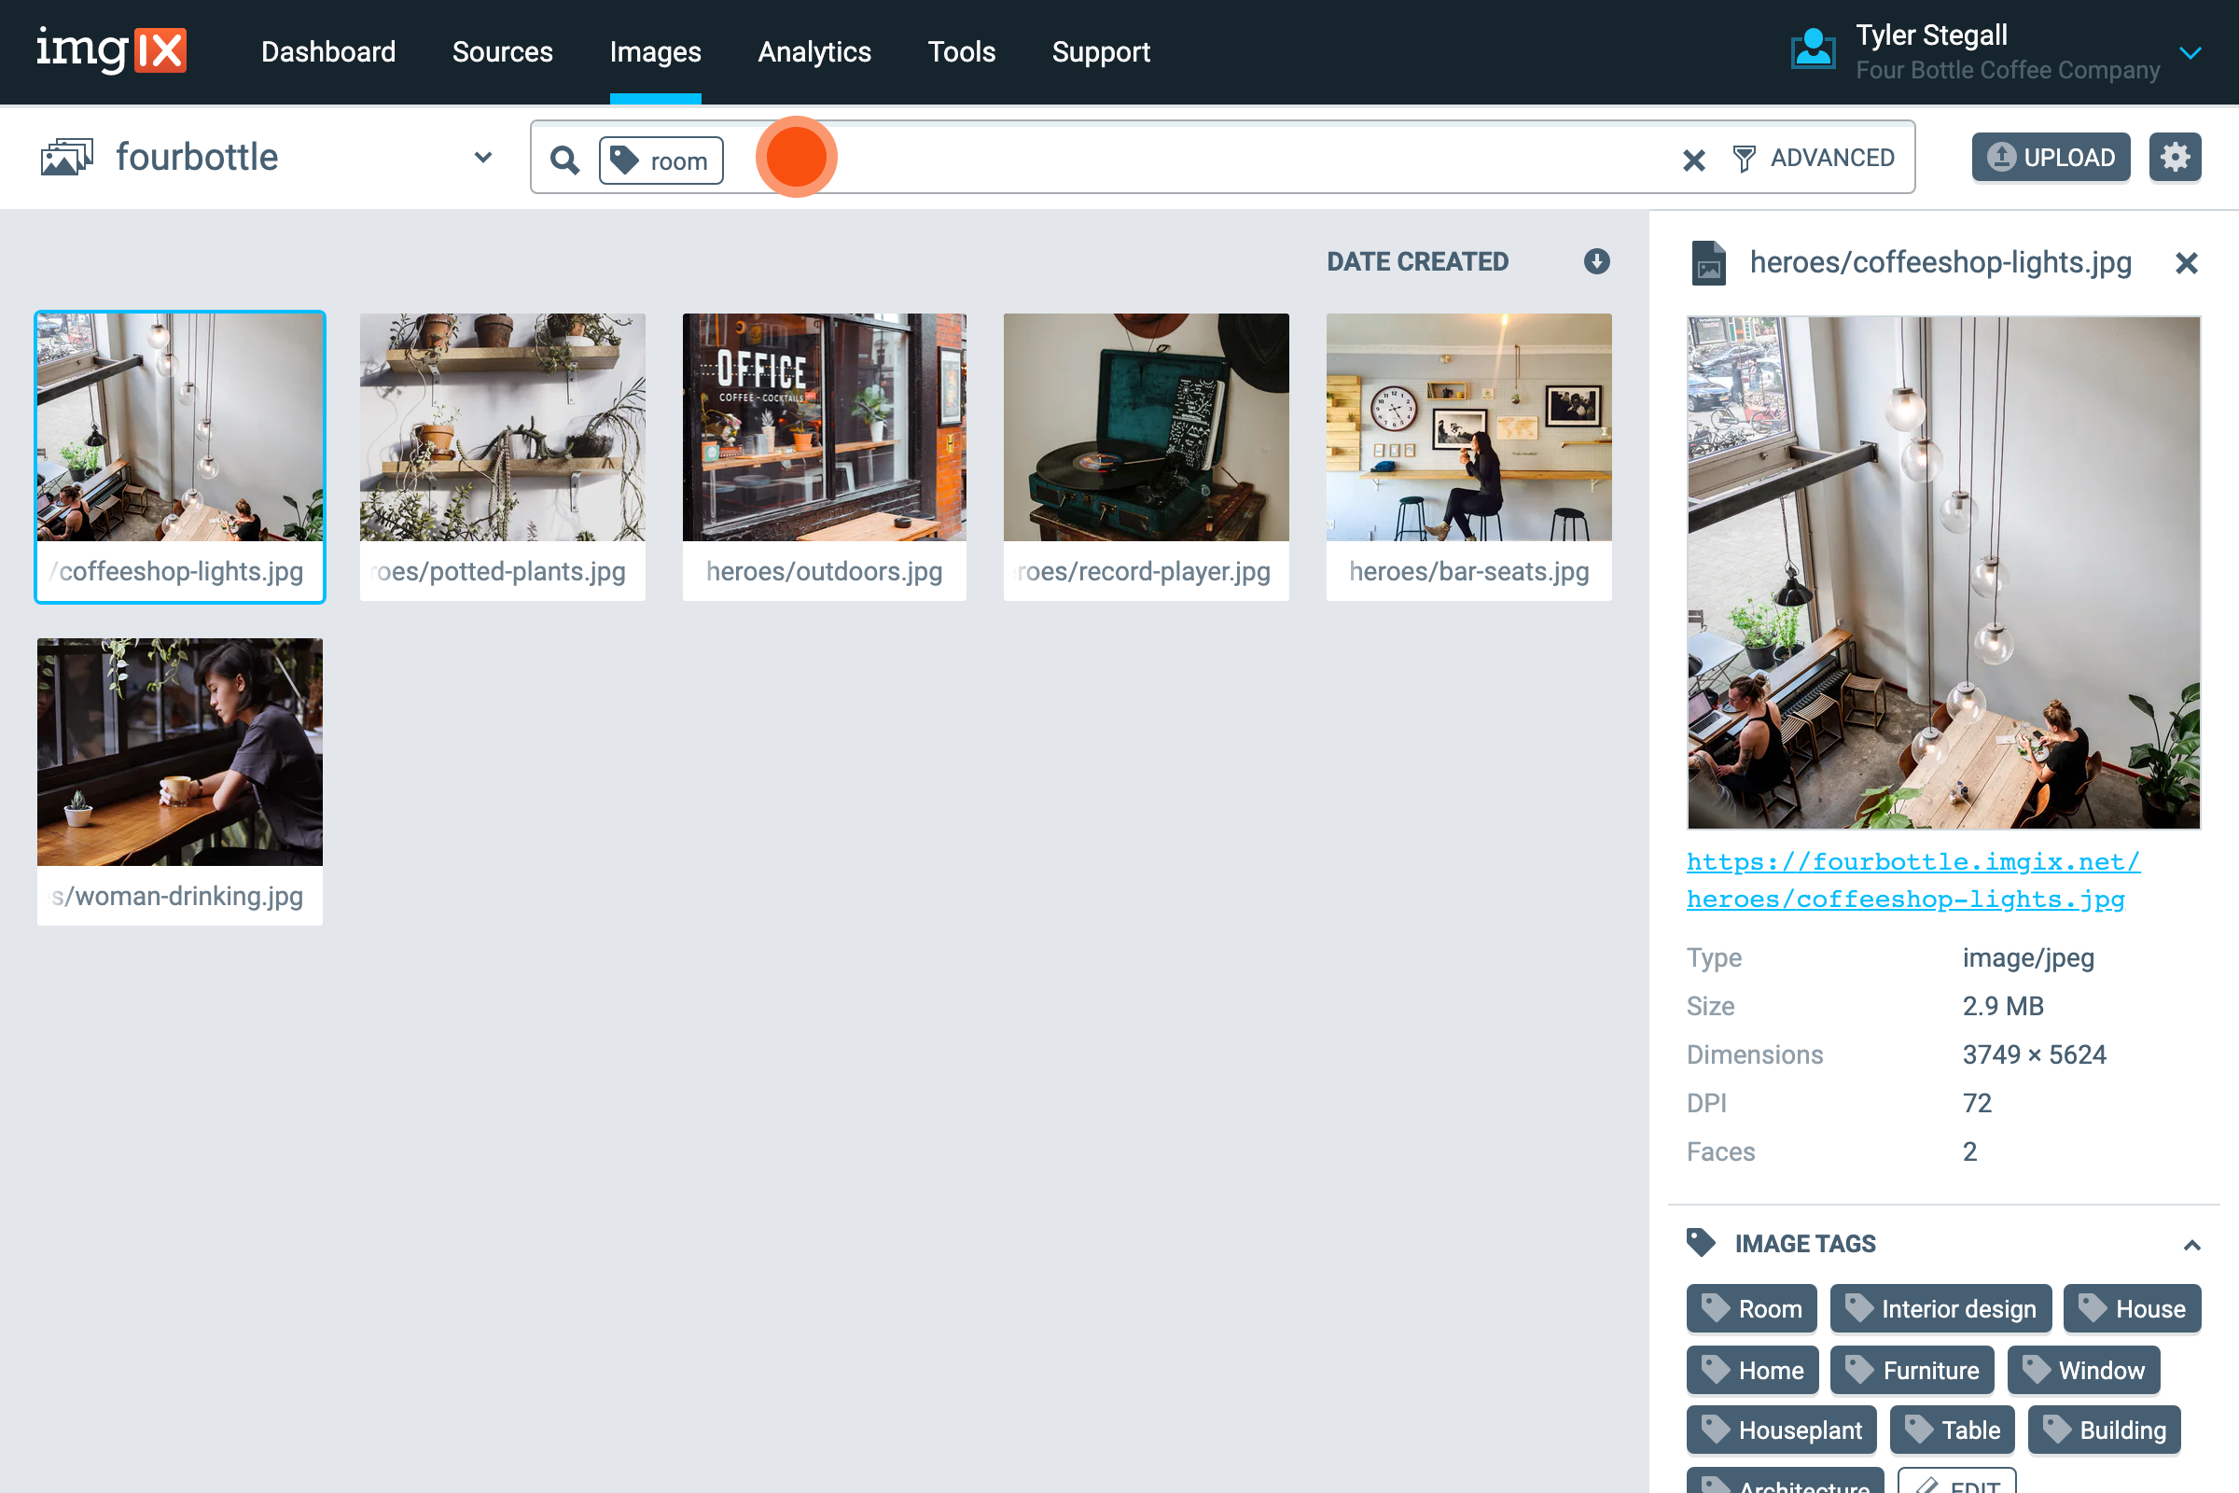Click the file icon beside heroes/coffeeshop-lights.jpg
Screen dimensions: 2239x1493
click(1709, 263)
